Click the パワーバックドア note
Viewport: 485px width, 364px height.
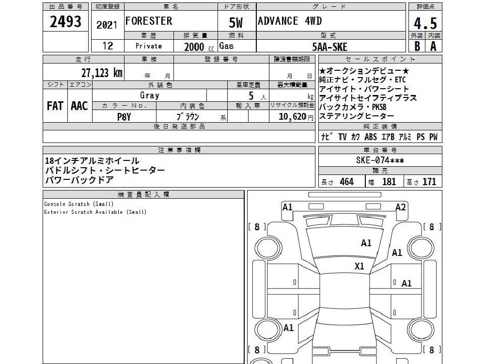79,180
